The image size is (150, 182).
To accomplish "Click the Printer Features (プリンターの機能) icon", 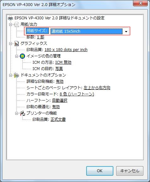I will click(x=22, y=113).
